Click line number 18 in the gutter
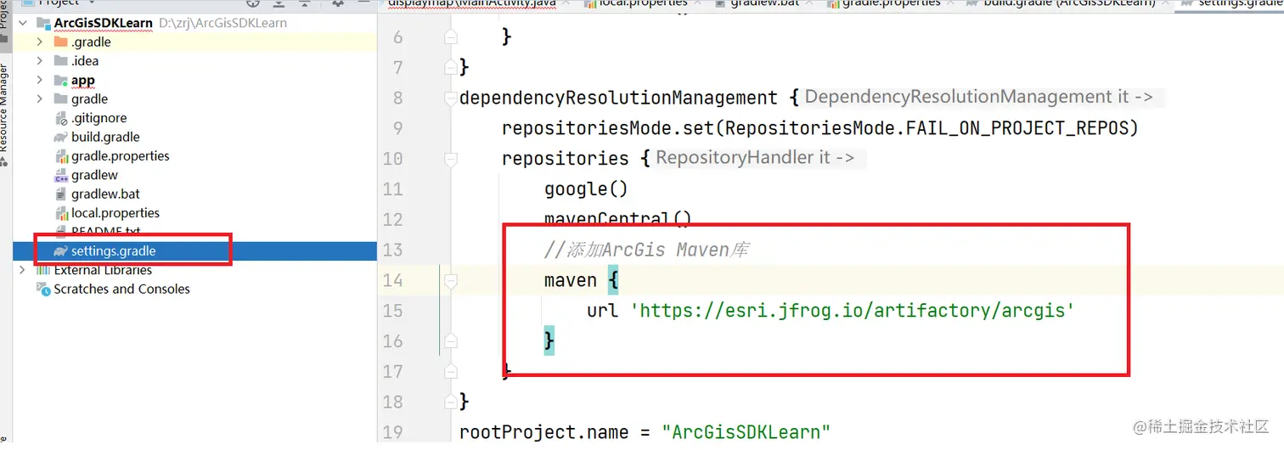Screen dimensions: 1284x450 (392, 402)
